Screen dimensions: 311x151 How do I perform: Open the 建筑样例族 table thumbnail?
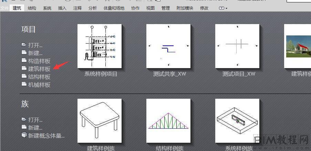click(100, 121)
